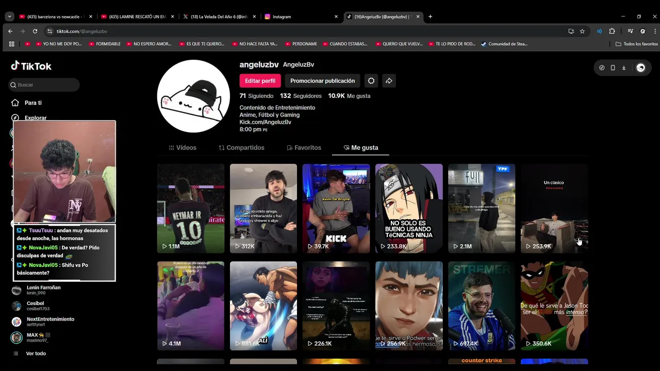Open the 132 Seguidores list

coord(301,96)
